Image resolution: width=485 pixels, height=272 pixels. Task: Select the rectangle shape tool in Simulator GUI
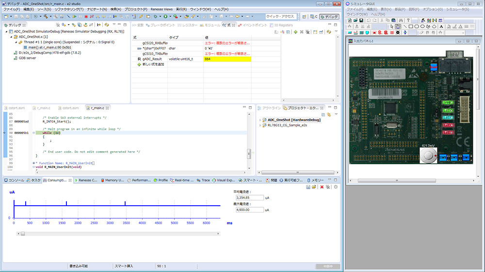click(411, 27)
